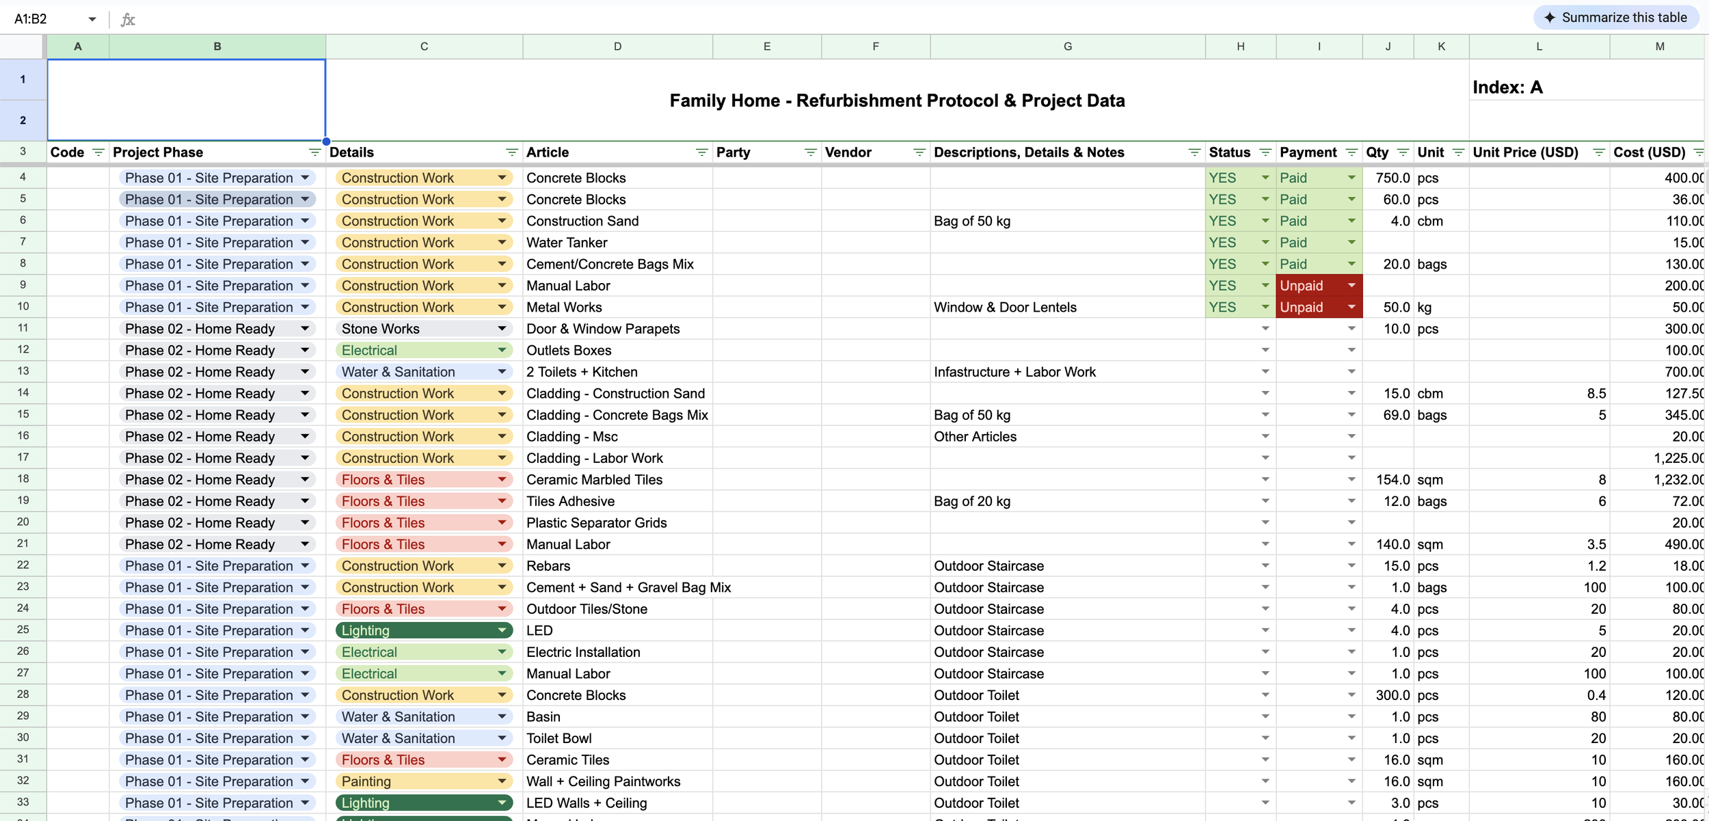Viewport: 1709px width, 821px height.
Task: Open the Status column filter icon
Action: coord(1265,152)
